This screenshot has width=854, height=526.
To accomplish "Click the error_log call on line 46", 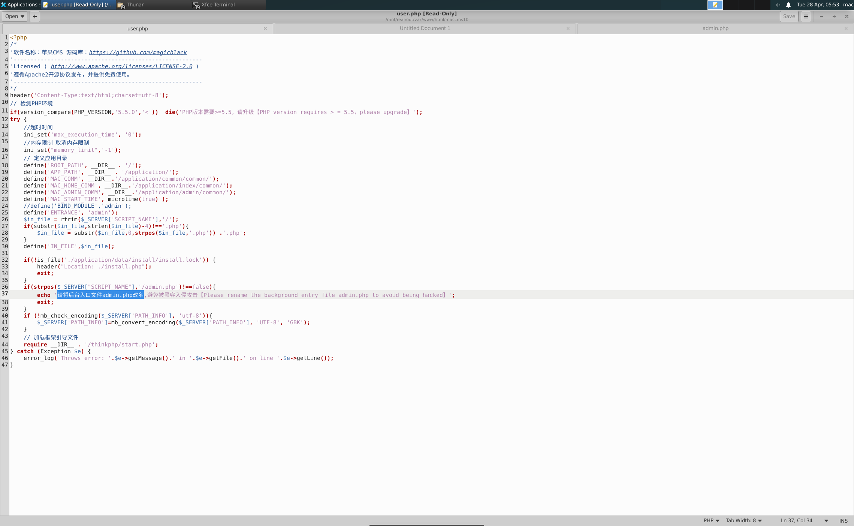I will (178, 358).
